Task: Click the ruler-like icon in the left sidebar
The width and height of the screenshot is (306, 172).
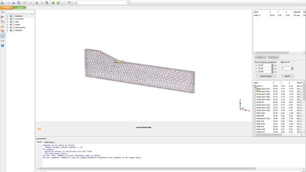Action: (x=2, y=41)
